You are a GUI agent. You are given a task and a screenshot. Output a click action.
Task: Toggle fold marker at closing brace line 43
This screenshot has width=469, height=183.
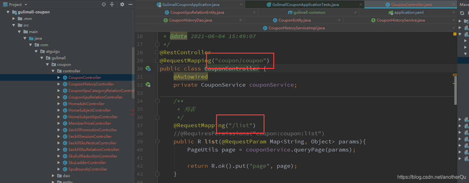point(157,174)
